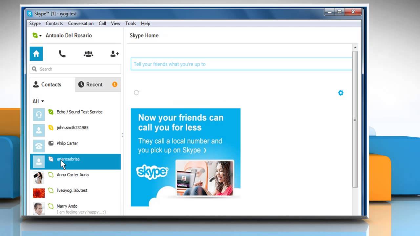Click the Skype logo in the advertisement
420x236 pixels.
click(x=152, y=172)
